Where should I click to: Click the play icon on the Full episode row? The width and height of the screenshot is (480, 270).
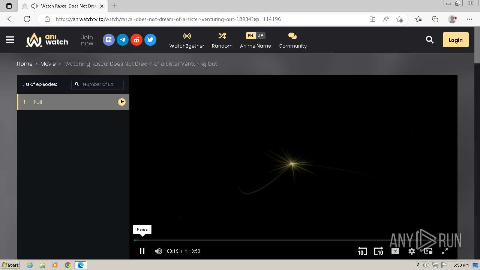click(122, 102)
